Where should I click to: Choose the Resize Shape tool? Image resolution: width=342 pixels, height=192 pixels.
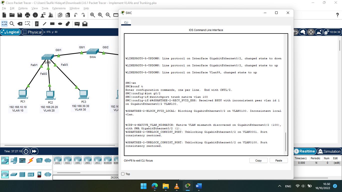pos(28,24)
